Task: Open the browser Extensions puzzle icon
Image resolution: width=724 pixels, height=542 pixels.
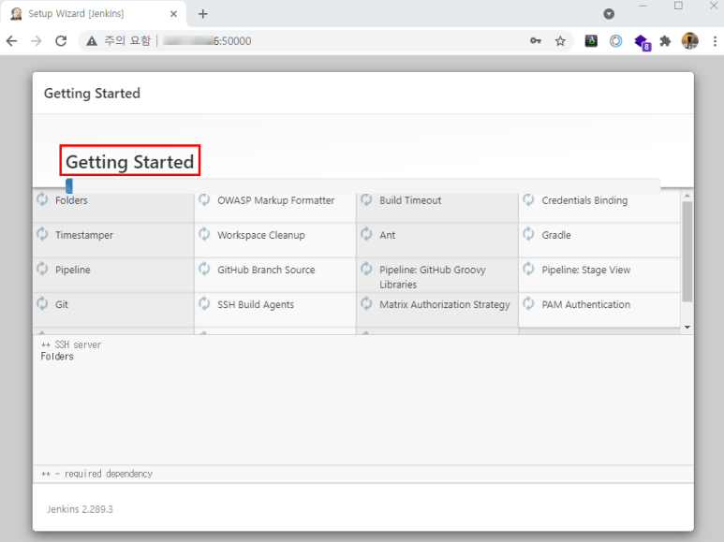Action: click(x=665, y=41)
